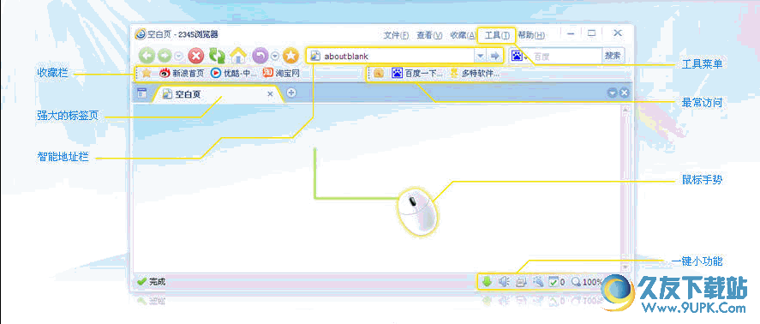Toggle the ad-block checkmark icon showing 0
Image resolution: width=760 pixels, height=324 pixels.
pos(556,281)
